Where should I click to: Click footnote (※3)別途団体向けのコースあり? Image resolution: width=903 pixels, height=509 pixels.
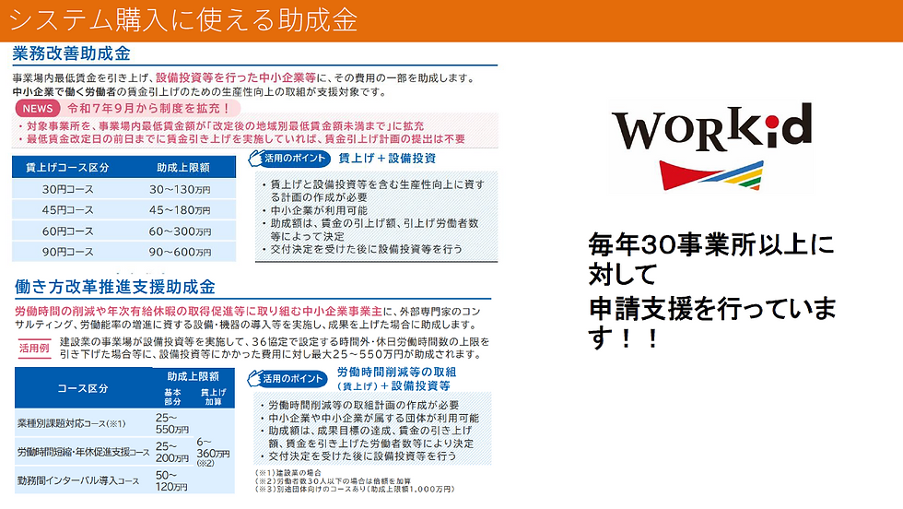[x=355, y=489]
